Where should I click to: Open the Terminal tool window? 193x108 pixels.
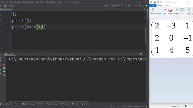tap(75, 104)
